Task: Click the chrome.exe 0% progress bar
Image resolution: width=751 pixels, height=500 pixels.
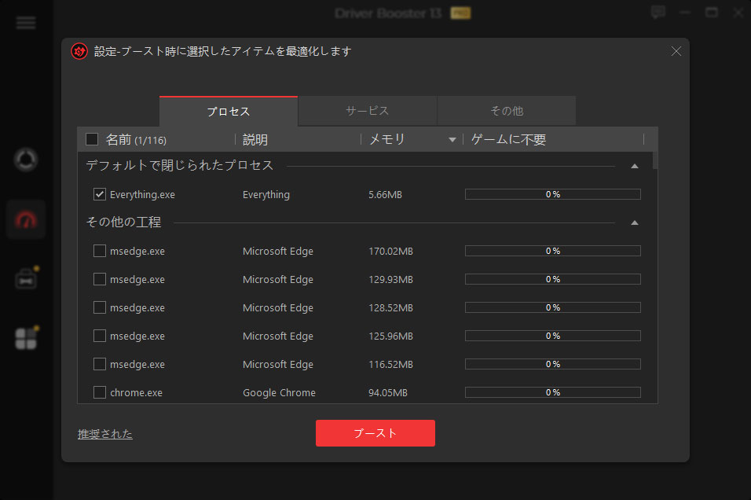Action: [553, 392]
